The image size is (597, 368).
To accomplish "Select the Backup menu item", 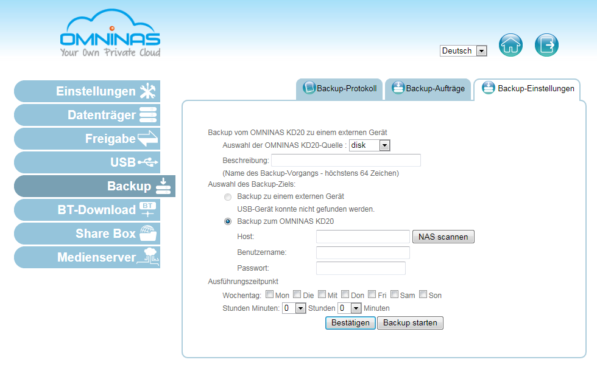I will point(95,186).
